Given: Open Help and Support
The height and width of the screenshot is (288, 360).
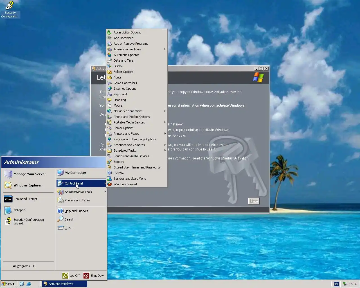Looking at the screenshot, I should coord(81,211).
